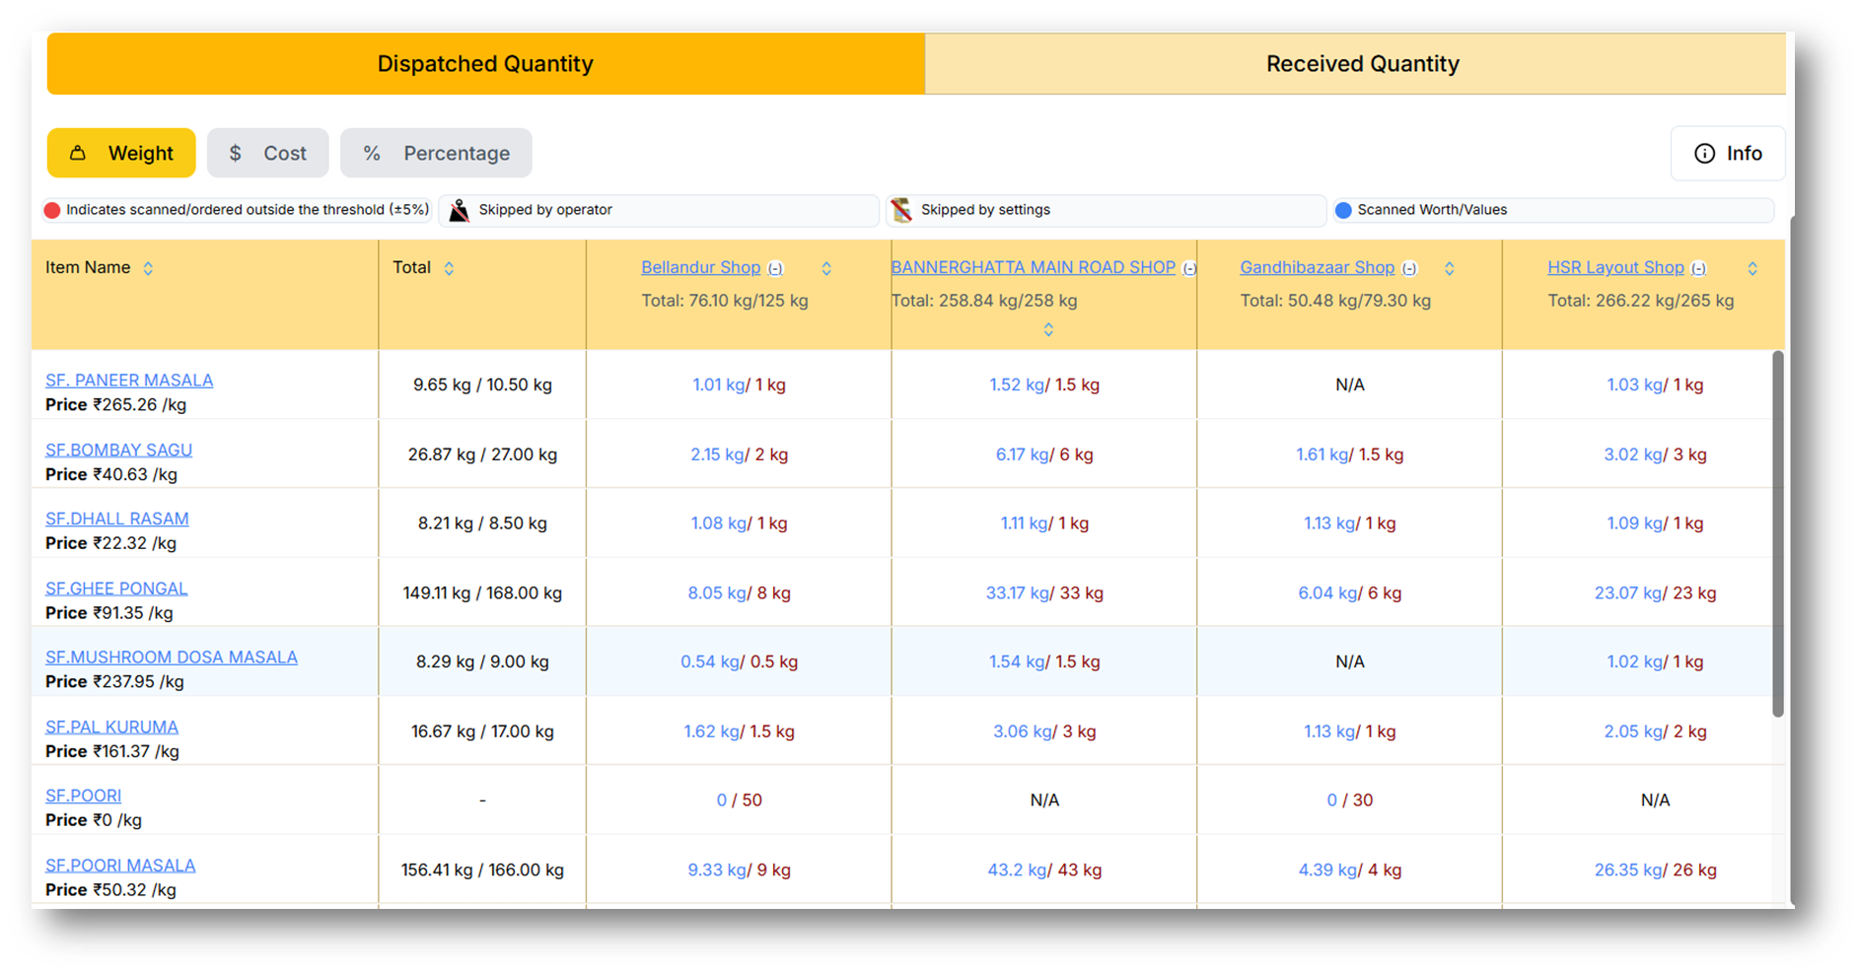
Task: Collapse the HSR Layout Shop column
Action: coord(1698,268)
